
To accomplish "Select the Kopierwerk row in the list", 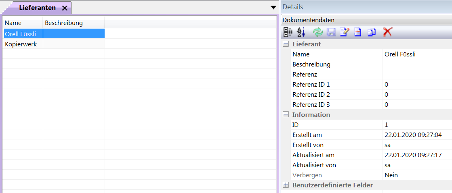I will pos(21,44).
